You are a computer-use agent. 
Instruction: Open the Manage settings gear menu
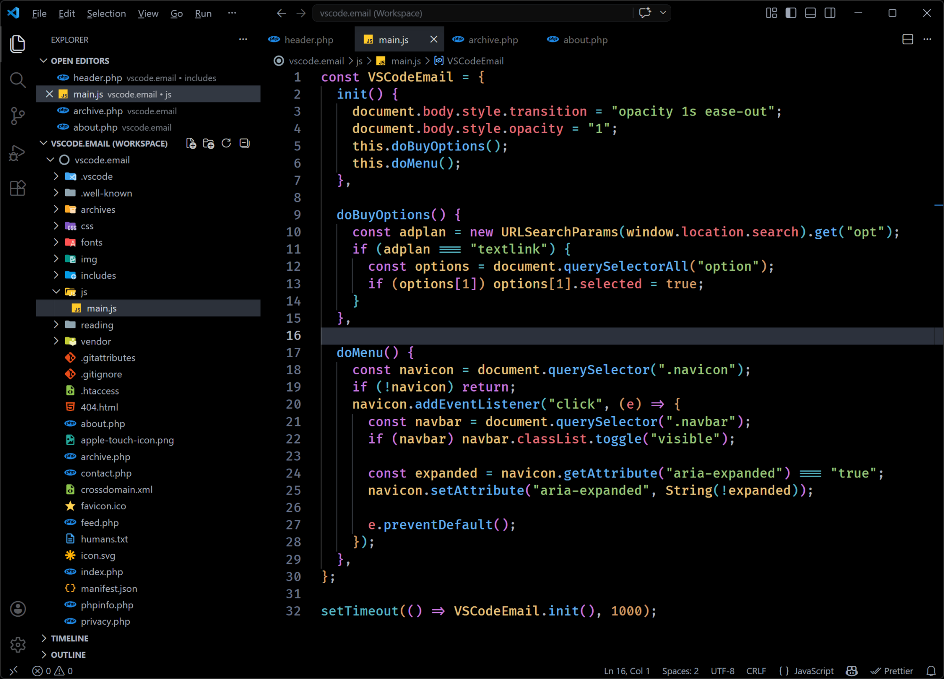point(17,645)
